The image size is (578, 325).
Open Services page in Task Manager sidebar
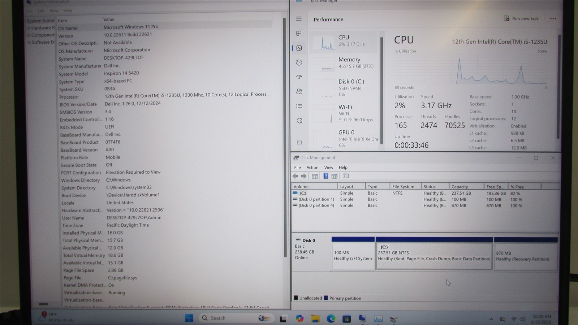coord(299,121)
